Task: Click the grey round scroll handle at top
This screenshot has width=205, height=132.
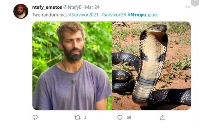Action: pyautogui.click(x=195, y=3)
